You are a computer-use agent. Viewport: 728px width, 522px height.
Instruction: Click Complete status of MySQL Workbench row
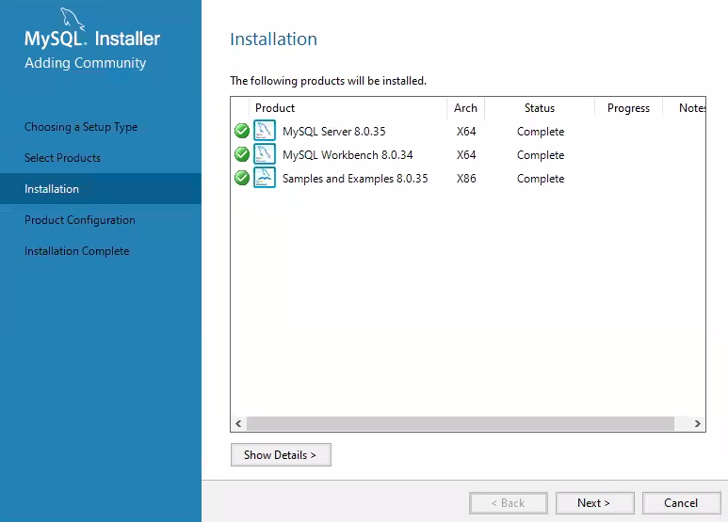click(x=541, y=155)
